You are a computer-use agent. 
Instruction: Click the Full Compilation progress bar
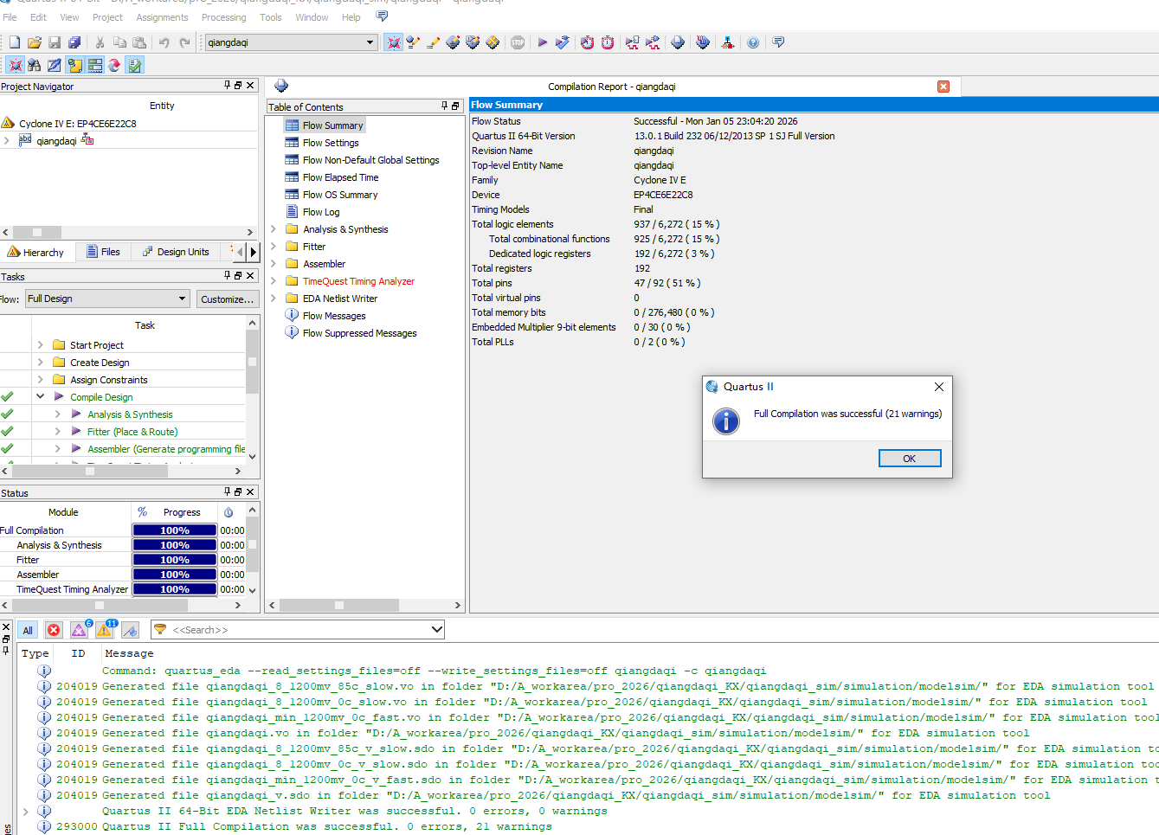pos(175,530)
